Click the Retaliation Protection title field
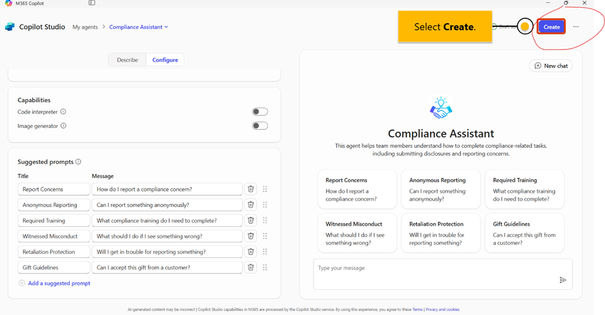605x315 pixels. click(x=53, y=252)
